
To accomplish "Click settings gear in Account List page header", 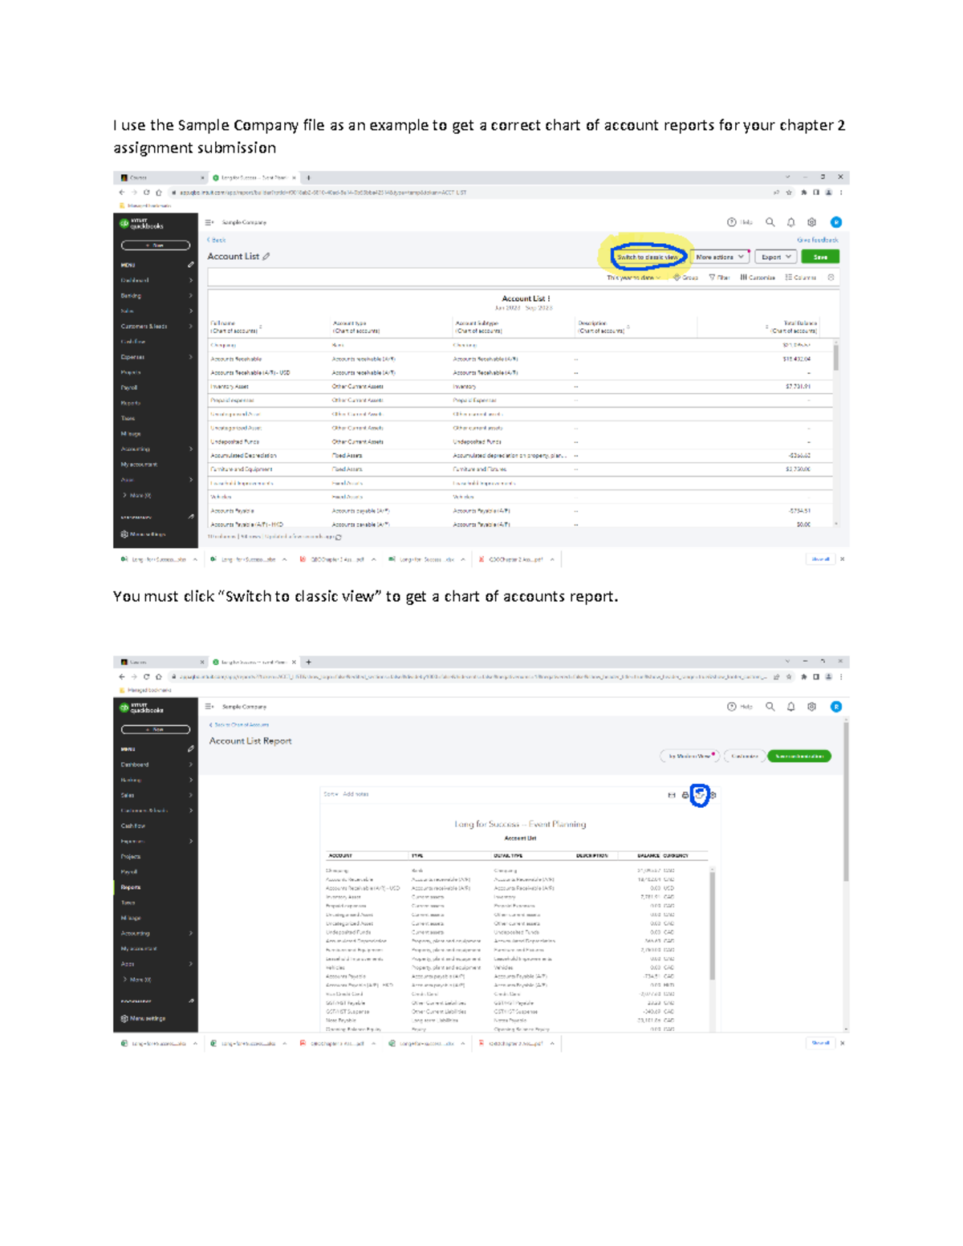I will (812, 222).
